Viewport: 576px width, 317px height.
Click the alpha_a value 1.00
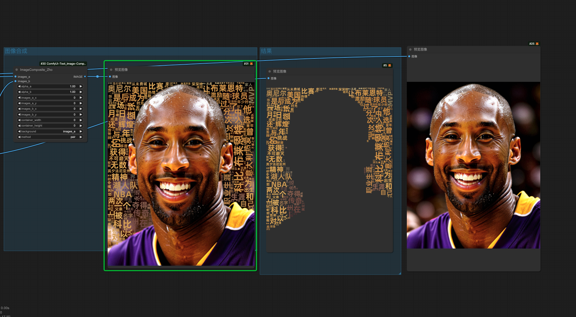click(73, 86)
